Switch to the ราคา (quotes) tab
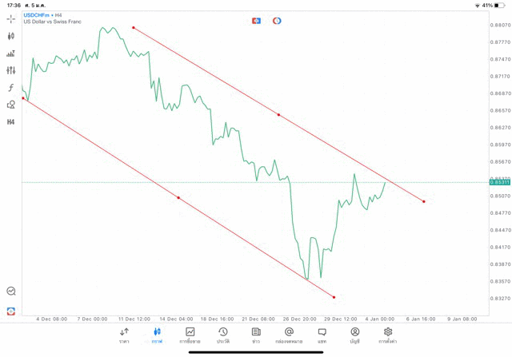 point(124,335)
